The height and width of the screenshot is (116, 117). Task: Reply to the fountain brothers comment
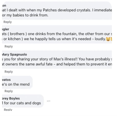9,46
